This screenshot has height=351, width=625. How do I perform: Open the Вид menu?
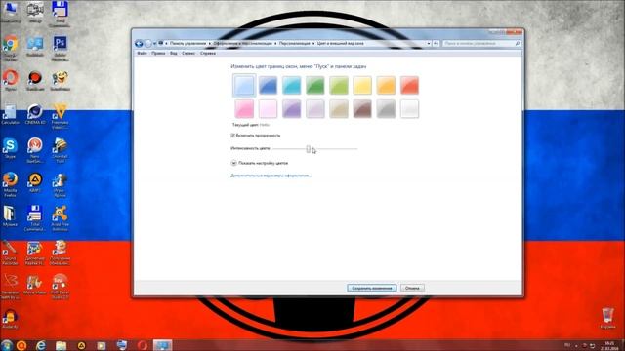coord(174,53)
